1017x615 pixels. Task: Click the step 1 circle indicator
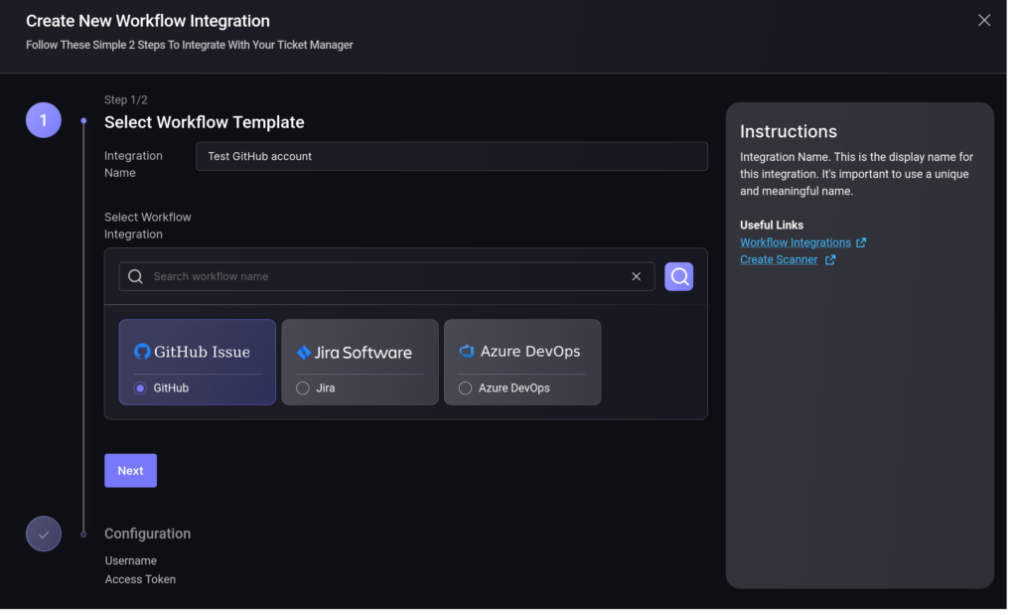(44, 121)
